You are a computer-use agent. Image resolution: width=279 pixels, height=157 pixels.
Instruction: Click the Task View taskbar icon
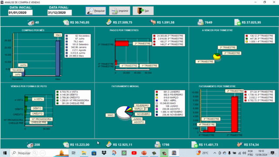73,153
